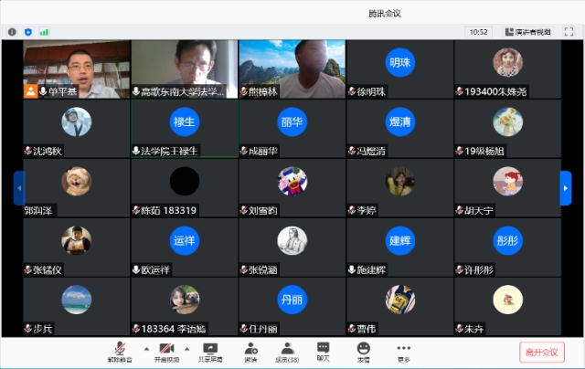Viewport: 585px width, 369px height.
Task: Check the green network signal indicator
Action: (x=43, y=31)
